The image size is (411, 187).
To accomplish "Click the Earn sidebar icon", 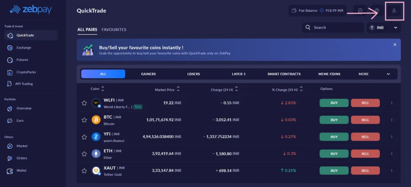I will (10, 121).
